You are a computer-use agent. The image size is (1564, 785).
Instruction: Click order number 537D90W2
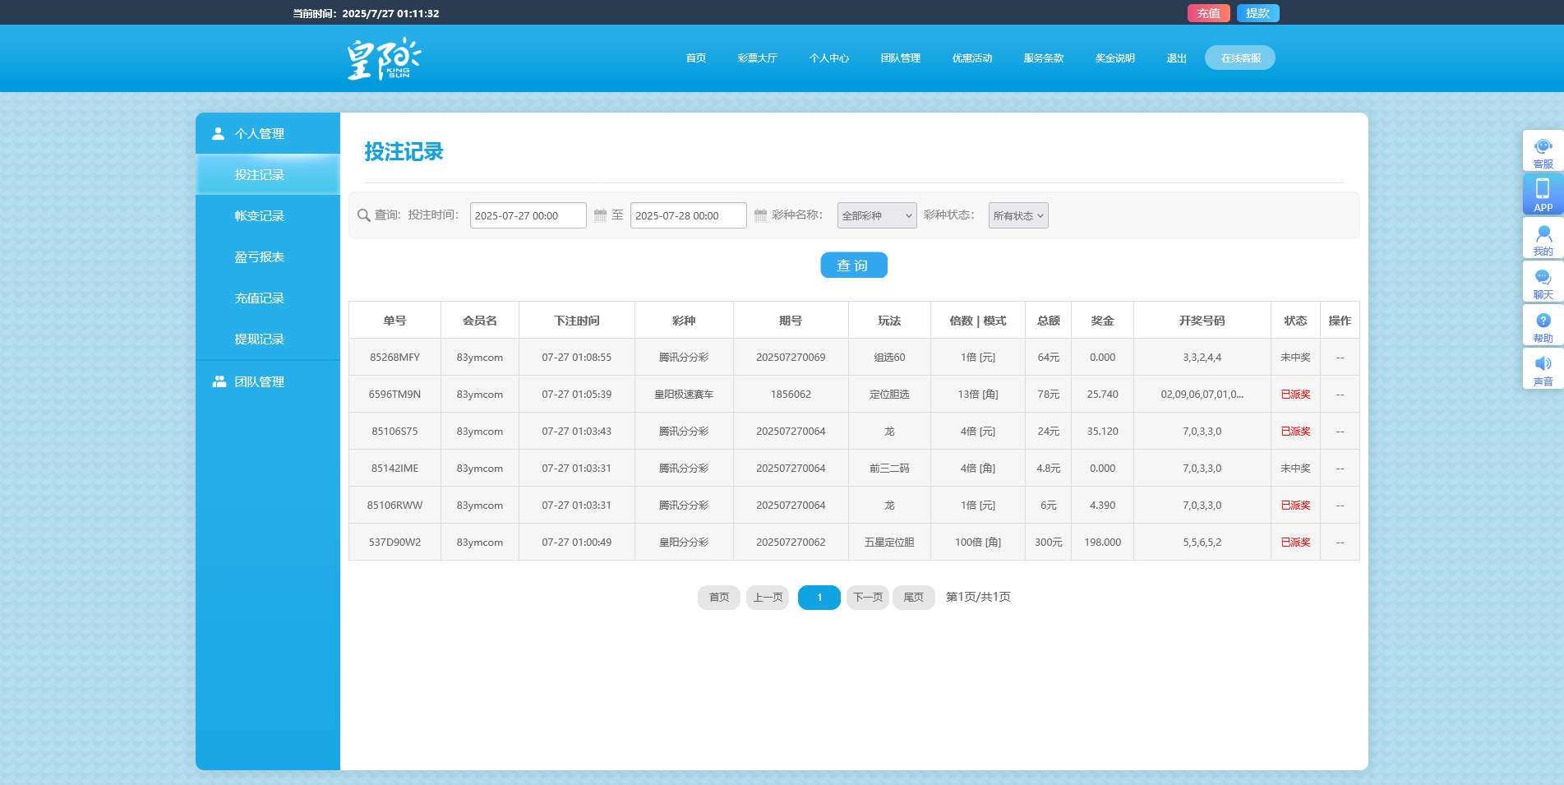pyautogui.click(x=394, y=543)
